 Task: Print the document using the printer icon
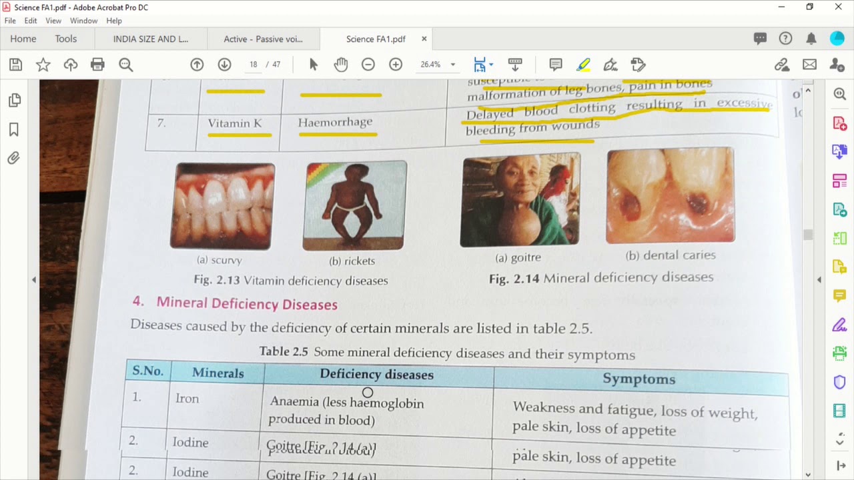[x=97, y=65]
